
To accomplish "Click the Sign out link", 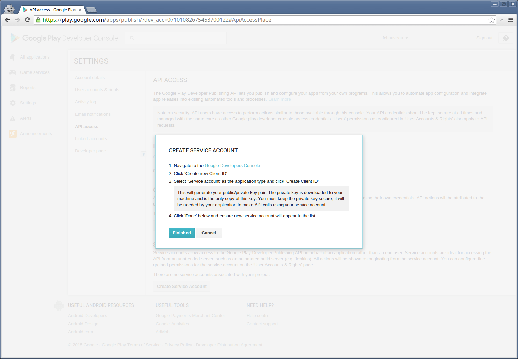I will (x=484, y=38).
